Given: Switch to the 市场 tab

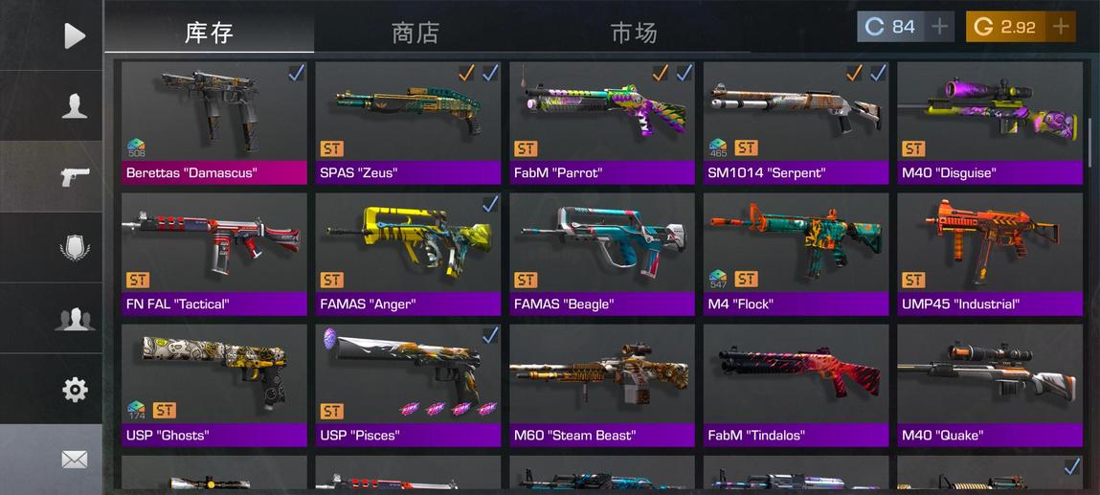Looking at the screenshot, I should point(634,33).
